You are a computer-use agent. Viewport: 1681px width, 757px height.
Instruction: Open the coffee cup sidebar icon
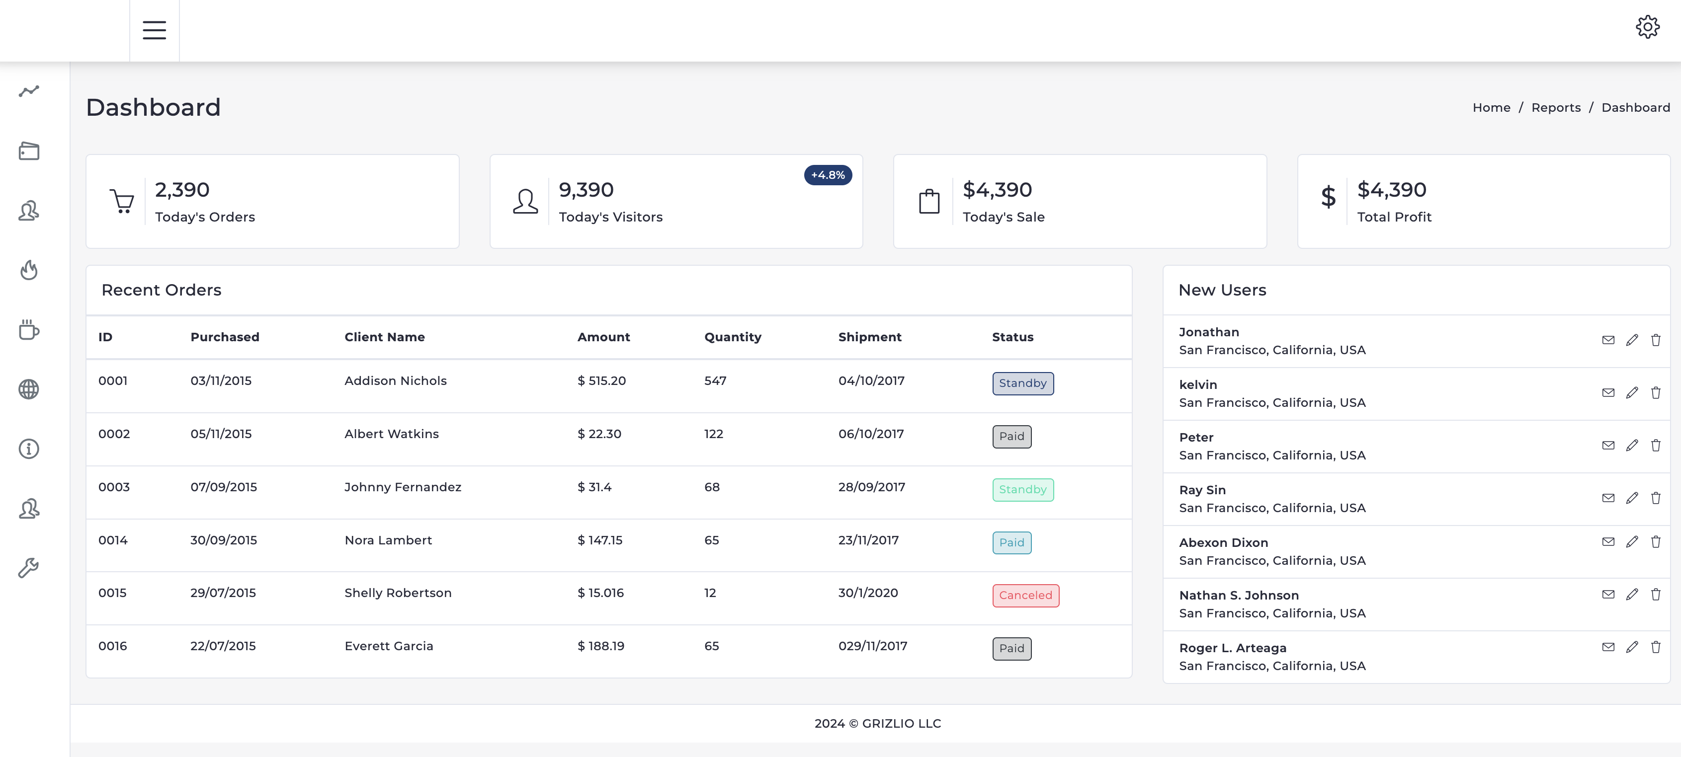tap(29, 329)
